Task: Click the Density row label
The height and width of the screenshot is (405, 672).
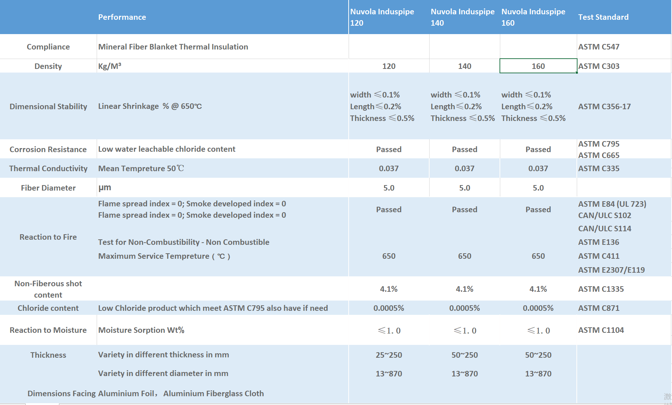Action: click(48, 66)
